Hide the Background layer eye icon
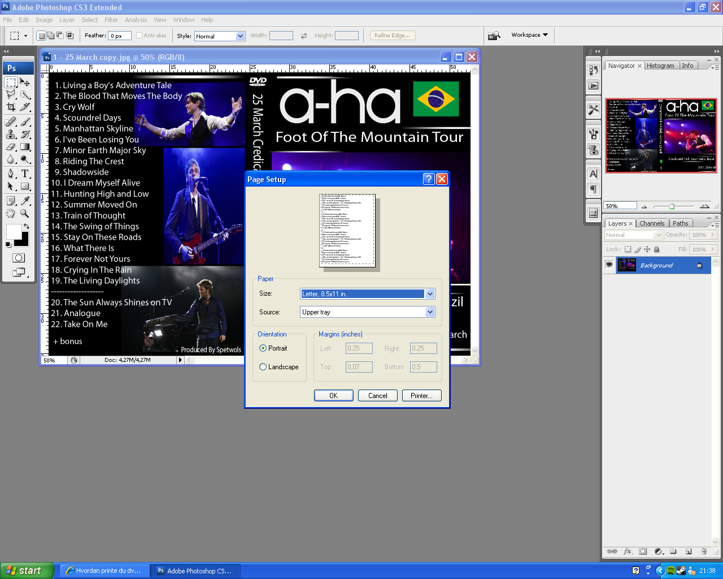 coord(609,265)
